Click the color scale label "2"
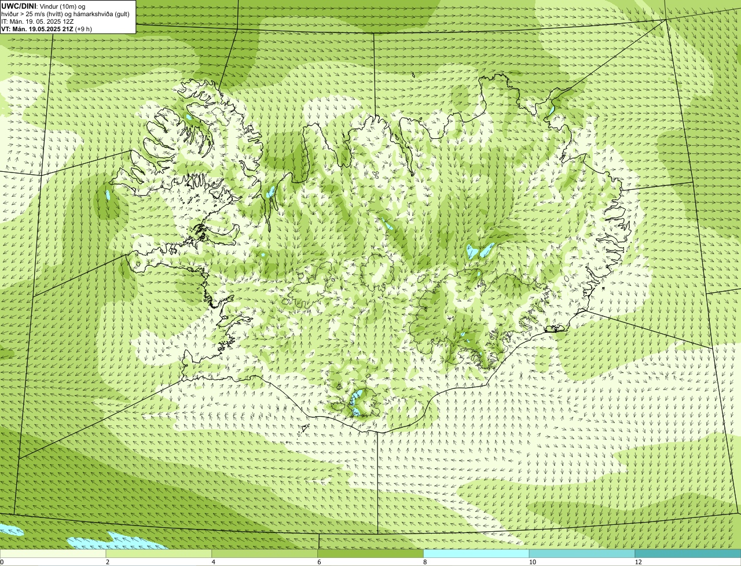Screen dimensions: 741x566 pos(107,562)
